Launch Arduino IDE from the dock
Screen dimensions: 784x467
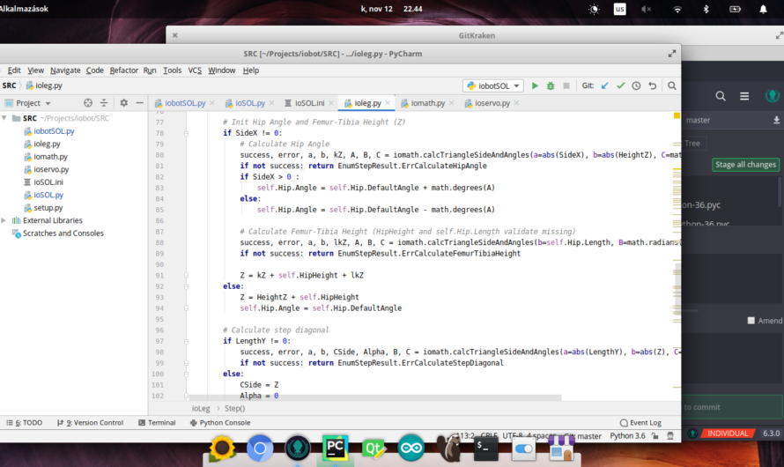411,448
